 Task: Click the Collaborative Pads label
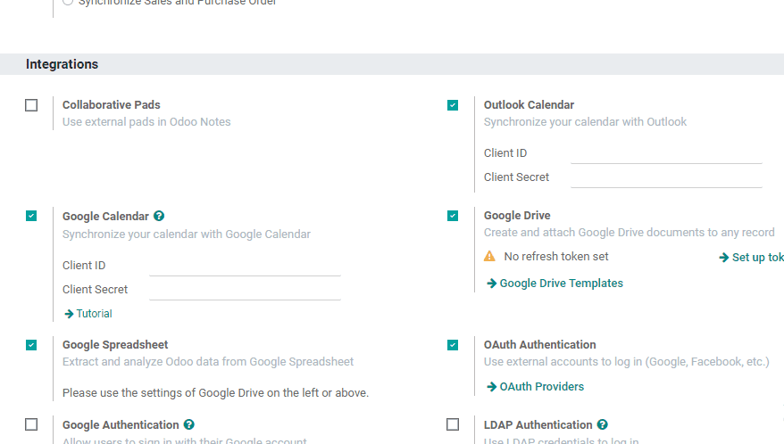tap(111, 105)
